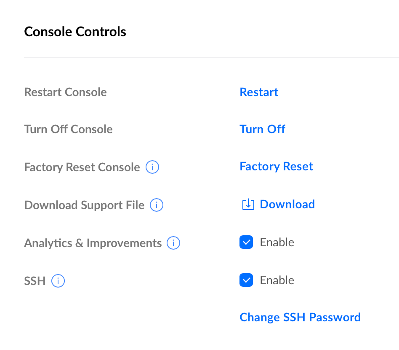Click the Restart link
The height and width of the screenshot is (350, 399).
(259, 92)
